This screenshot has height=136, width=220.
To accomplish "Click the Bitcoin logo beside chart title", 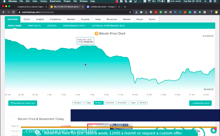I will pyautogui.click(x=96, y=33).
